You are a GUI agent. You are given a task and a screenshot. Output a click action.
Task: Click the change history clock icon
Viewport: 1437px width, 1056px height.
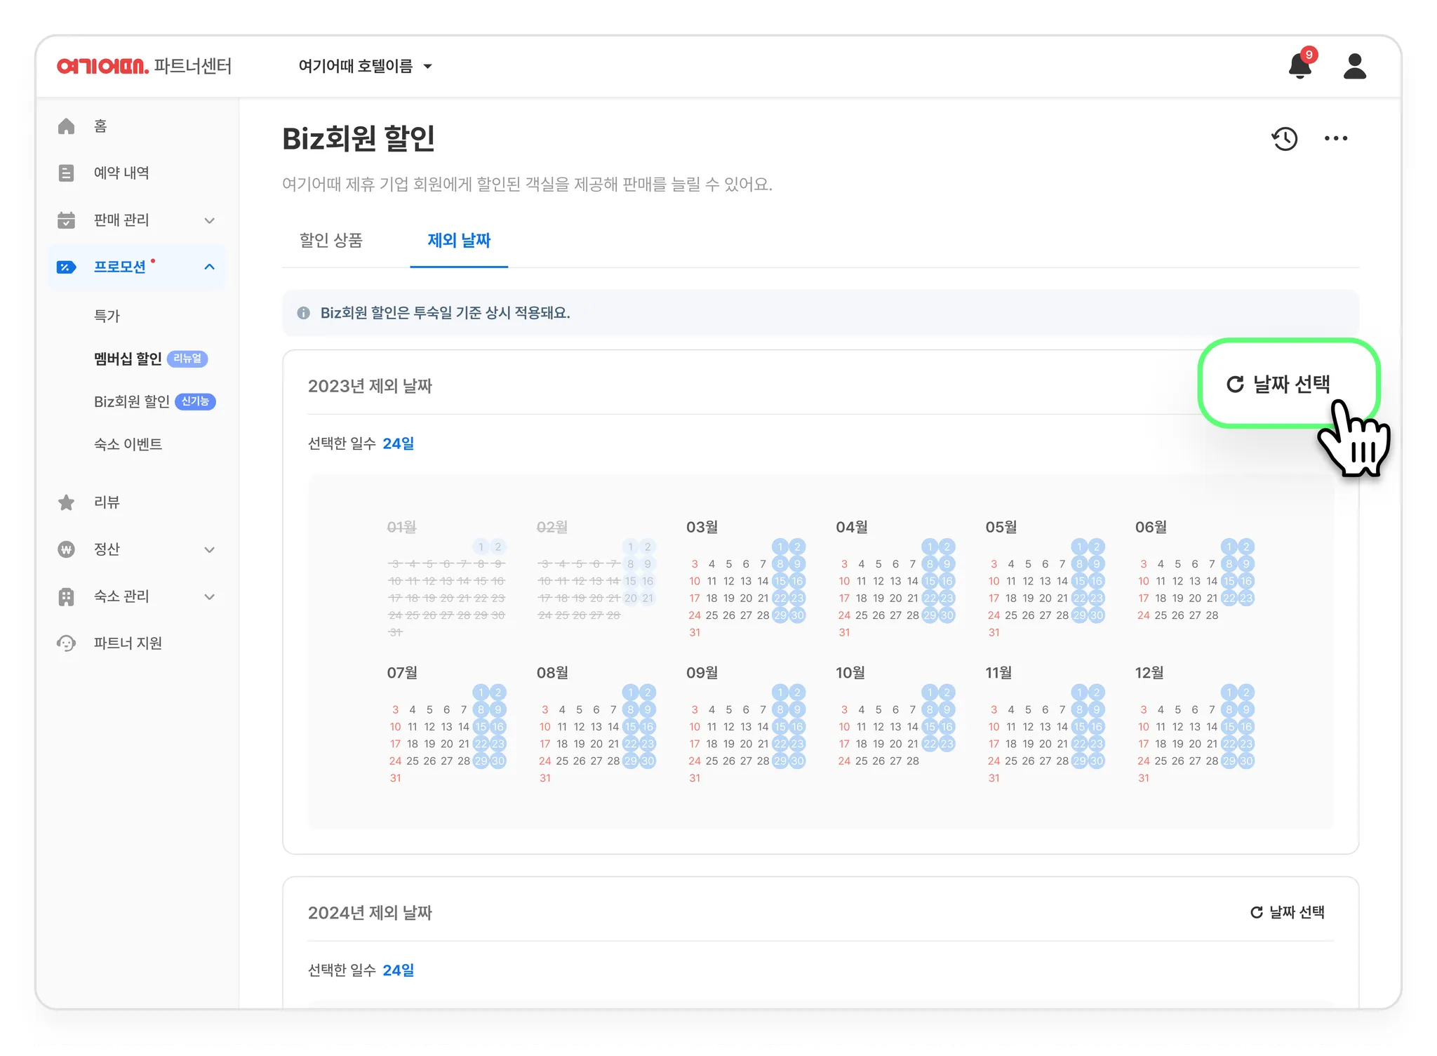(1285, 138)
